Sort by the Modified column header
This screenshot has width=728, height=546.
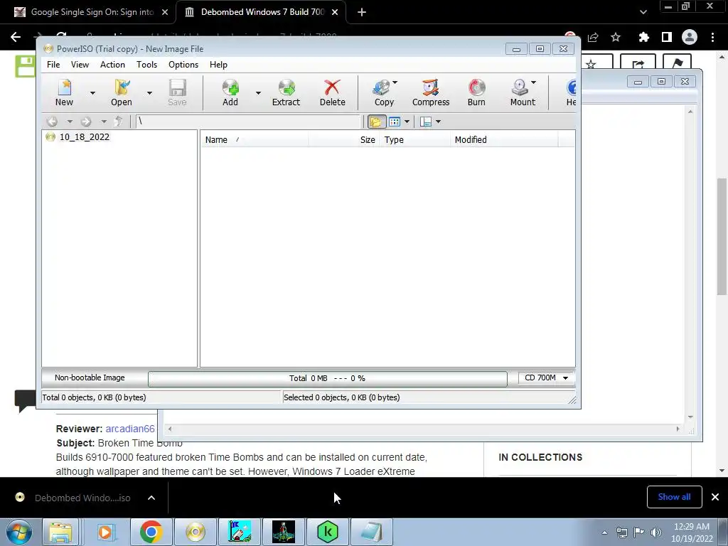[x=504, y=140]
